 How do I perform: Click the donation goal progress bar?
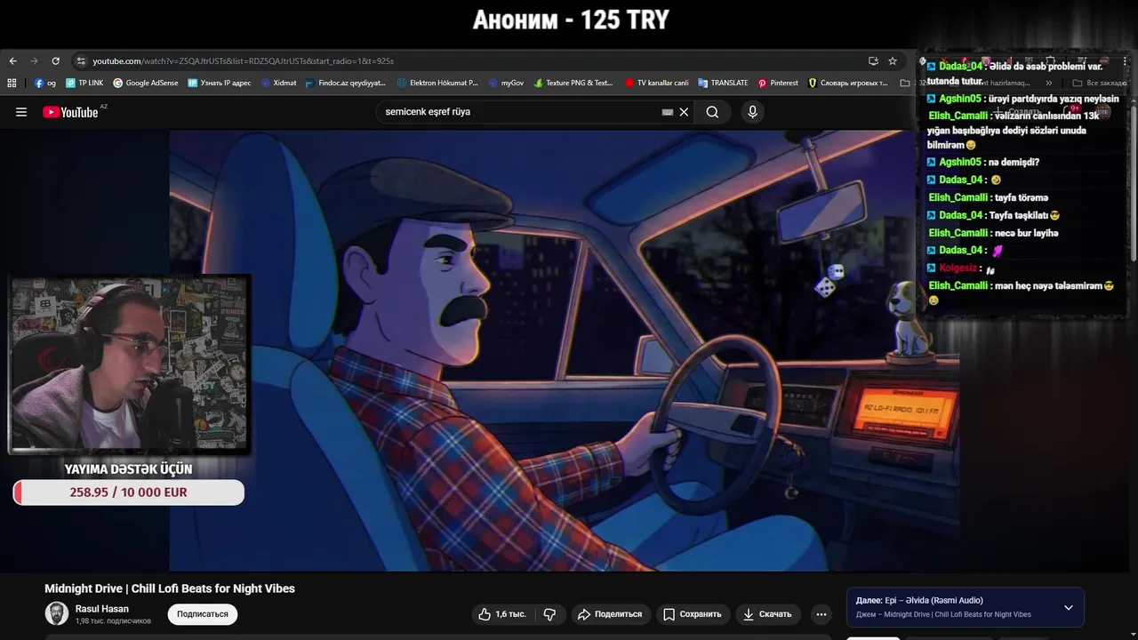129,492
